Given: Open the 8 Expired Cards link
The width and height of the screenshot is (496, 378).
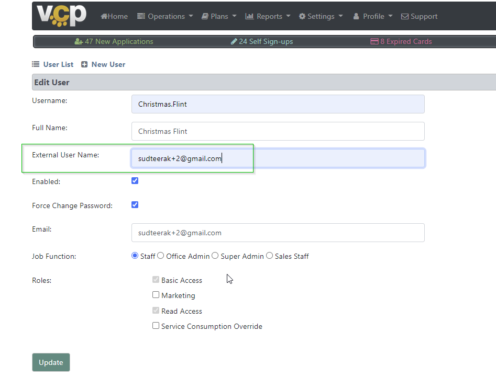Looking at the screenshot, I should click(x=401, y=41).
